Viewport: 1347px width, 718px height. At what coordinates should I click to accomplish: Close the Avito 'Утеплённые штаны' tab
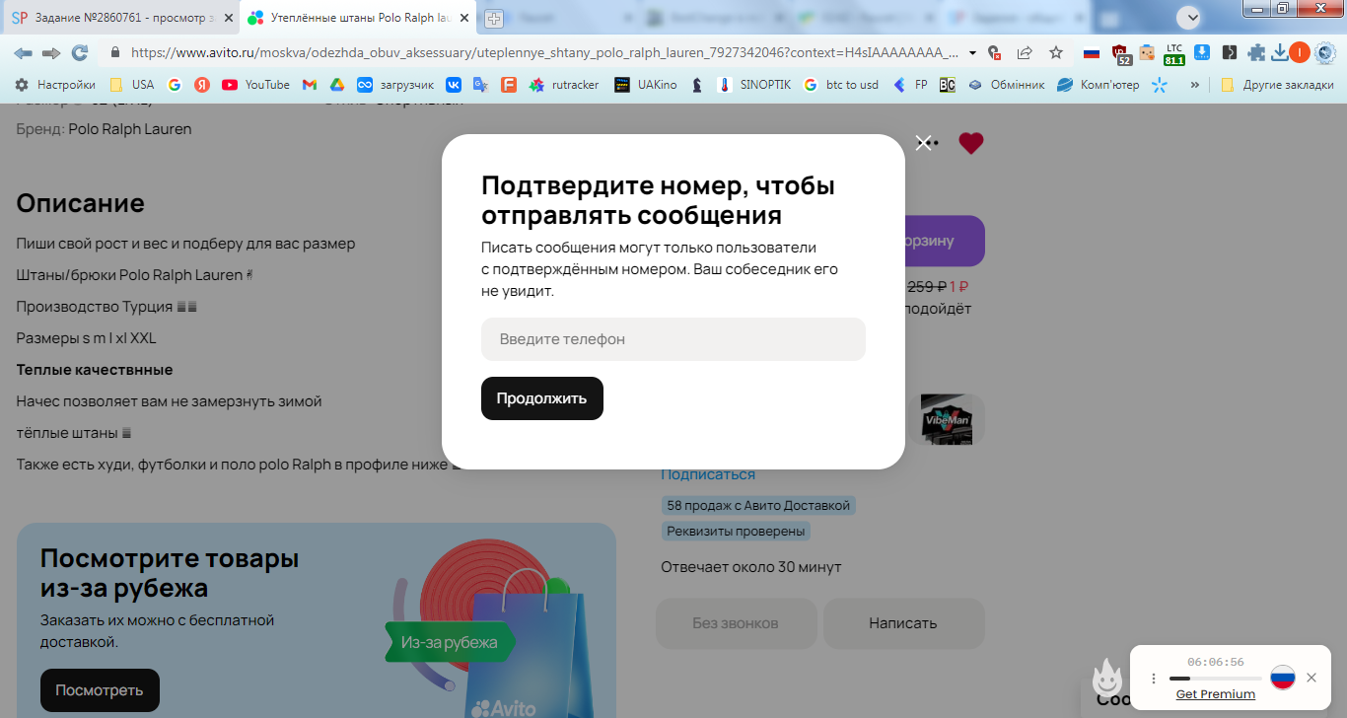coord(464,18)
